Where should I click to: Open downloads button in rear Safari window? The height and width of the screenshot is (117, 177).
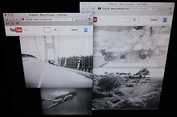click(170, 9)
